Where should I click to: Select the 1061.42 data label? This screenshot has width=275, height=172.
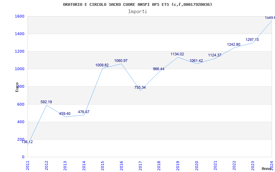196,61
